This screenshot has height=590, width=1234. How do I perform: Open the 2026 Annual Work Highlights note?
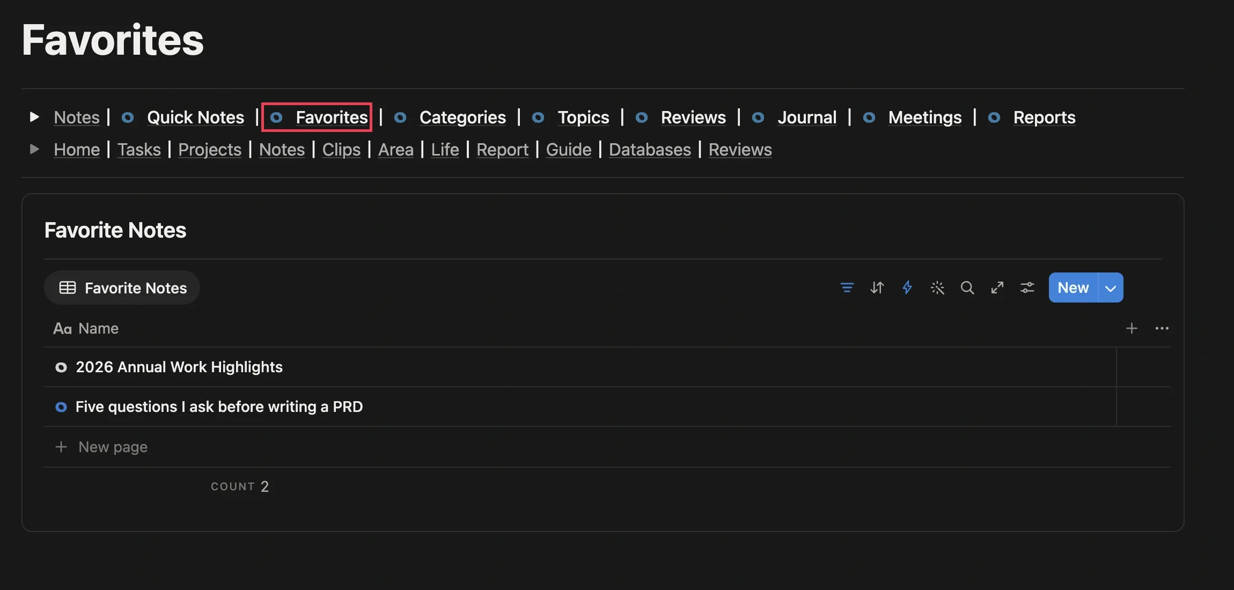(x=179, y=367)
